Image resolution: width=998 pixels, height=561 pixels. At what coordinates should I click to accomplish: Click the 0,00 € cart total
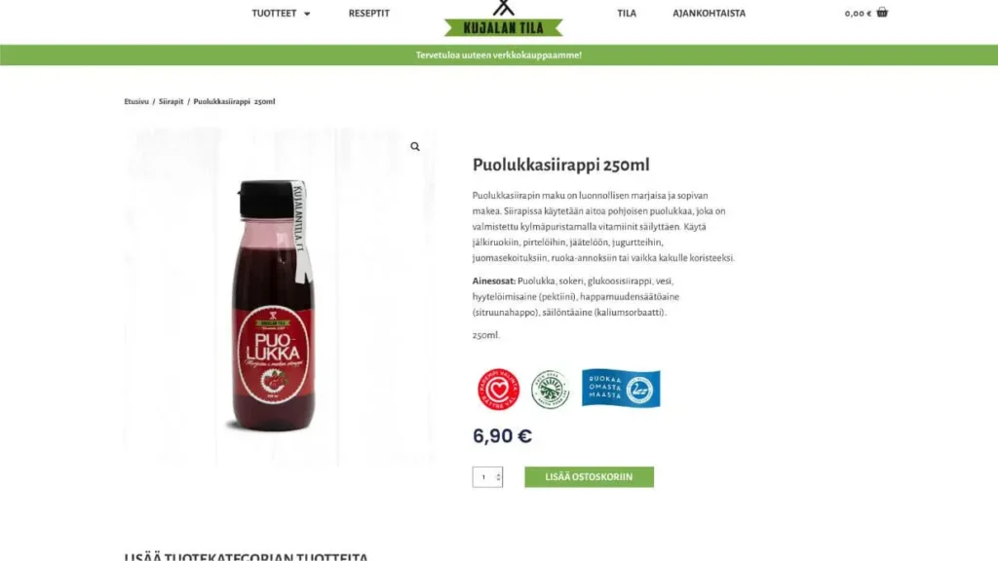(x=858, y=14)
